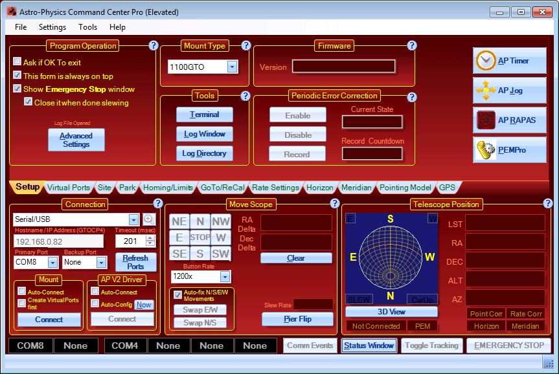Screen dimensions: 559x374
Task: Switch to the Virtual Ports tab
Action: point(69,188)
